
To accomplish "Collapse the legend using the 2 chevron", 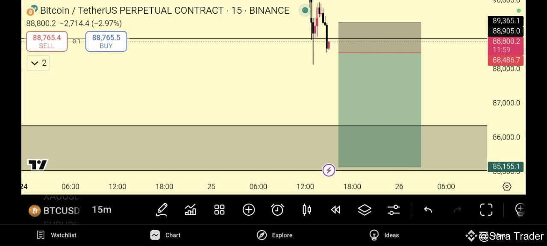I will tap(38, 63).
